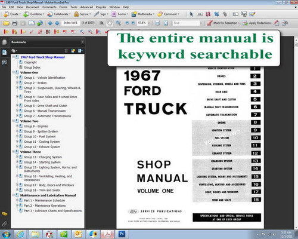
Task: Open the Forms dropdown
Action: point(119,14)
